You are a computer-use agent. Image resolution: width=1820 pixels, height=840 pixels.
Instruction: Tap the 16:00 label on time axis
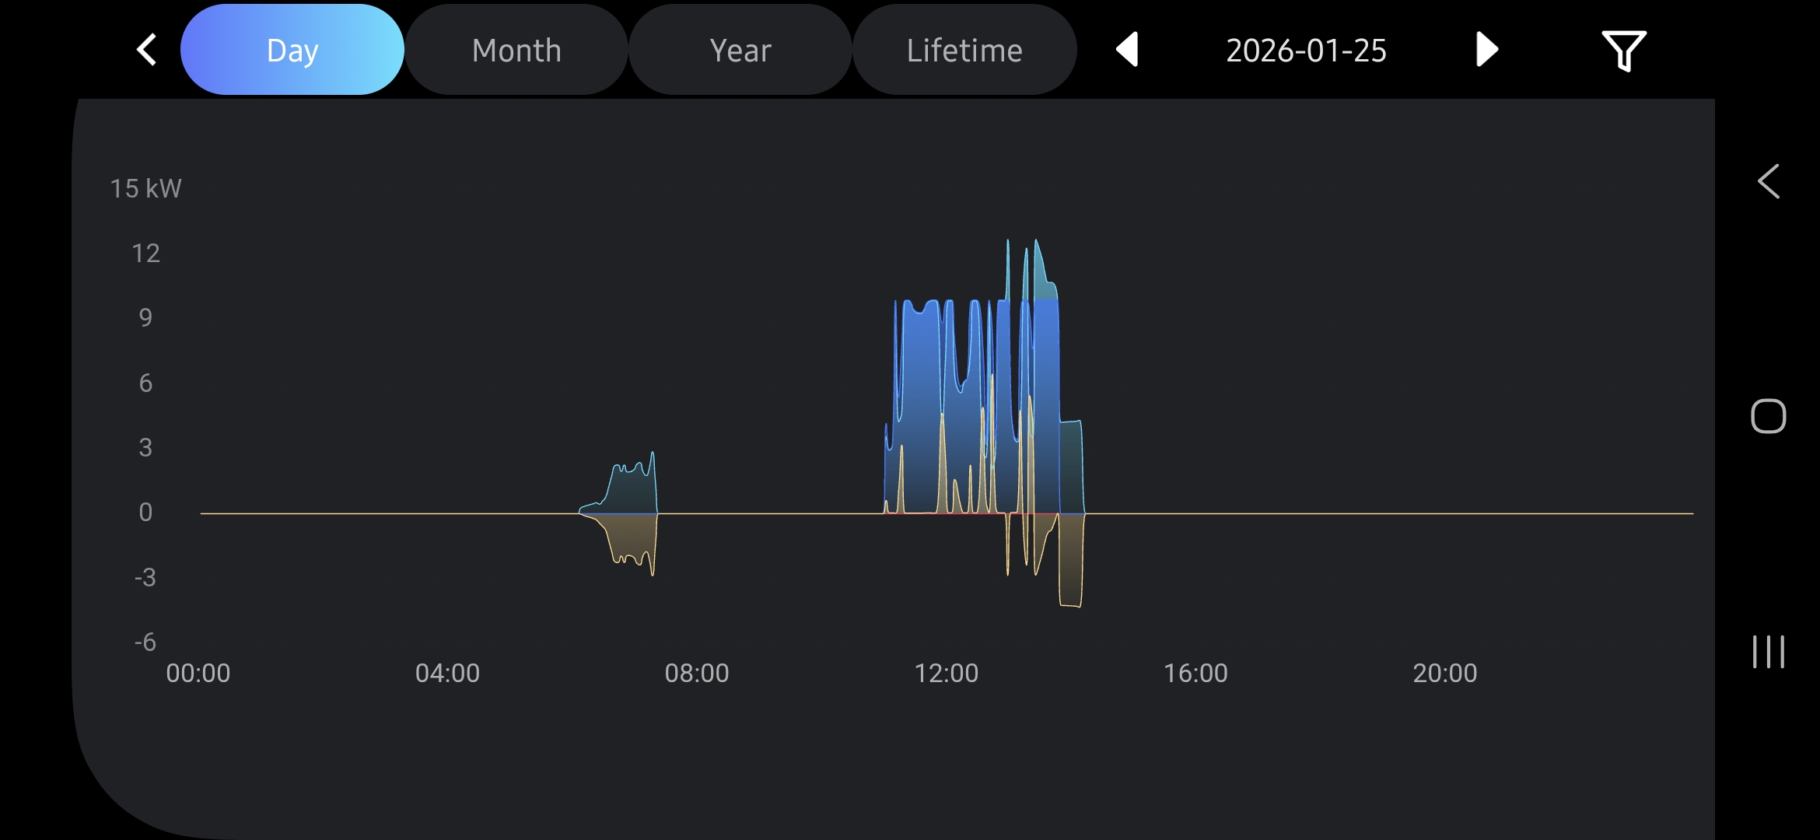[x=1195, y=673]
